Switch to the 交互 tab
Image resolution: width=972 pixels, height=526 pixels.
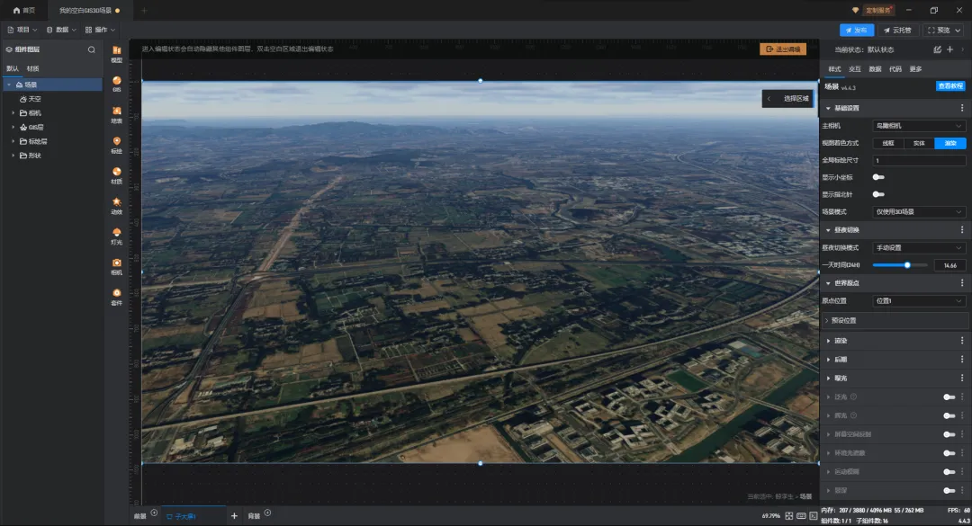point(855,68)
